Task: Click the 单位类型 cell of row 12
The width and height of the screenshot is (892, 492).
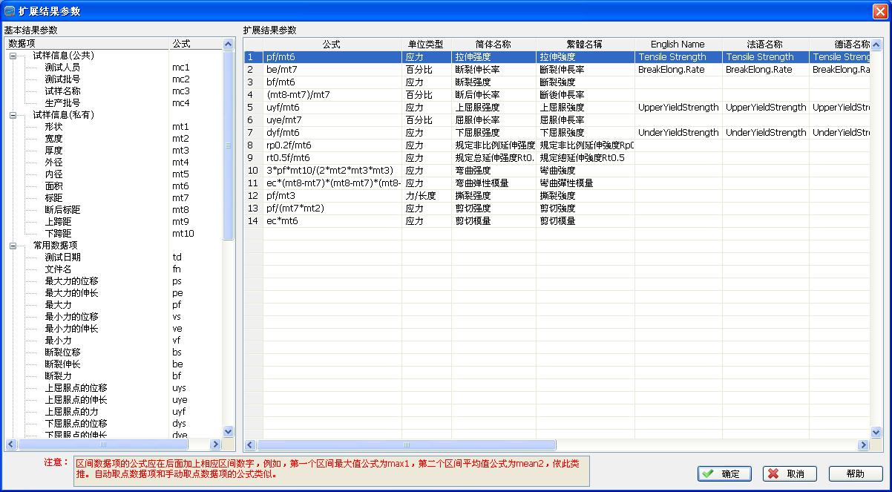Action: click(x=426, y=196)
